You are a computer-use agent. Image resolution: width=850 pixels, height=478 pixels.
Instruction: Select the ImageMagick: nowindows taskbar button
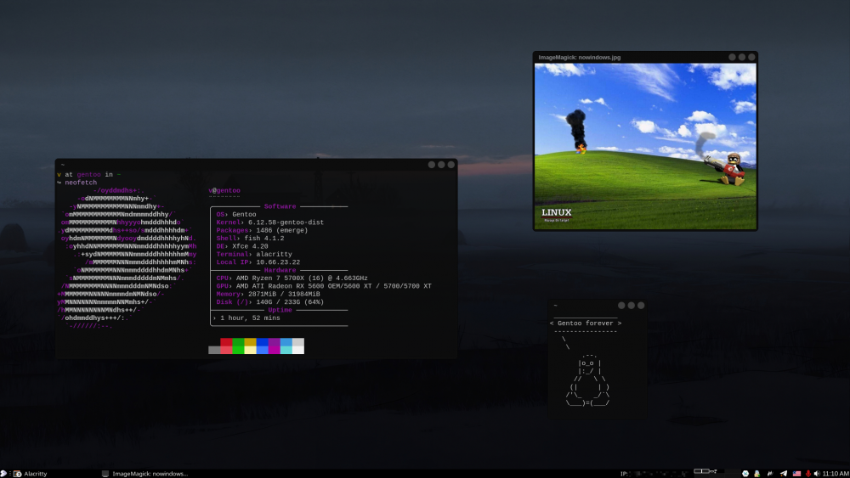click(144, 473)
